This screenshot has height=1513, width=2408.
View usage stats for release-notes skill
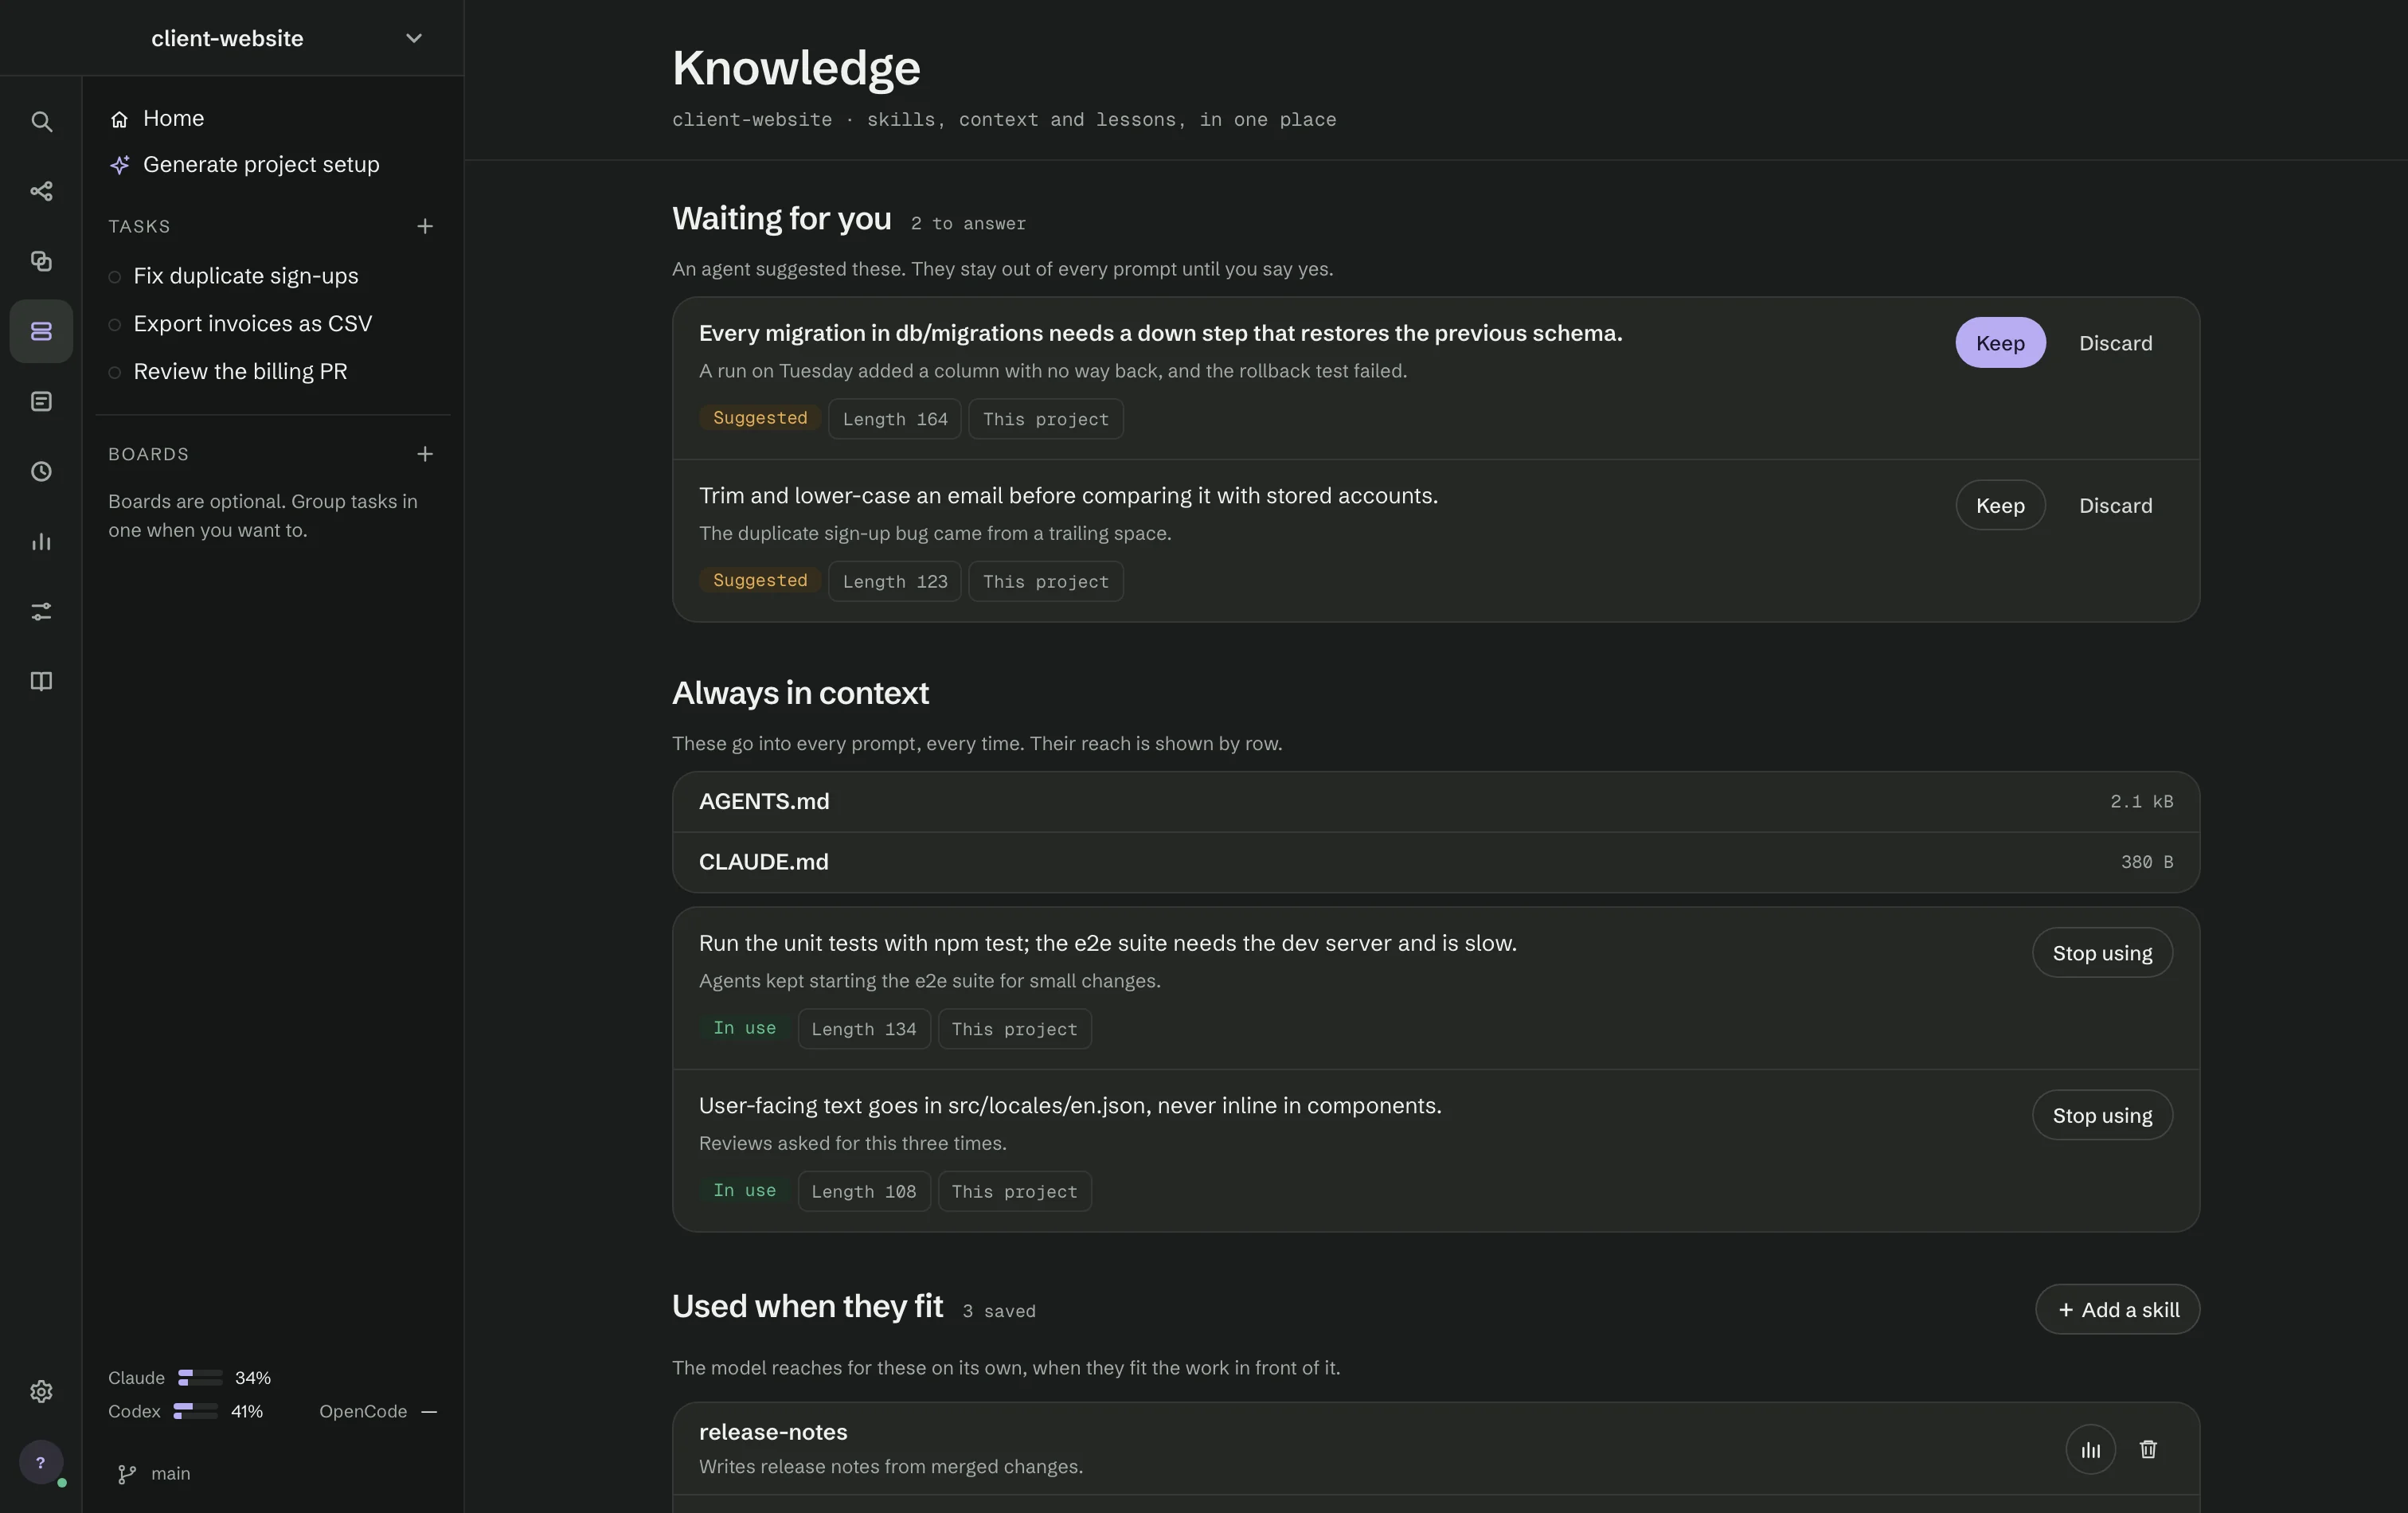click(2090, 1449)
